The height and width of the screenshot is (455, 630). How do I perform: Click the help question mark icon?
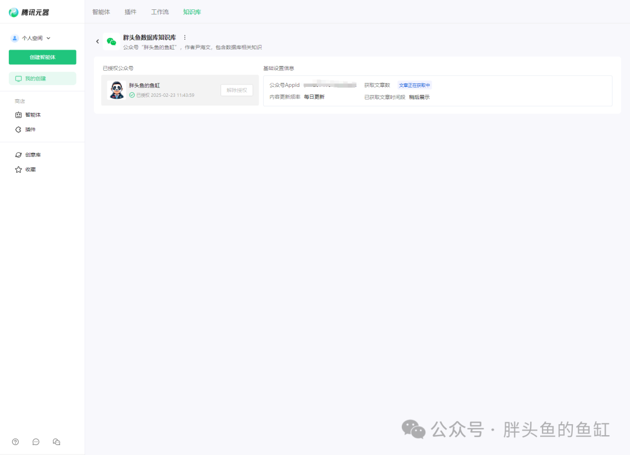[x=15, y=442]
